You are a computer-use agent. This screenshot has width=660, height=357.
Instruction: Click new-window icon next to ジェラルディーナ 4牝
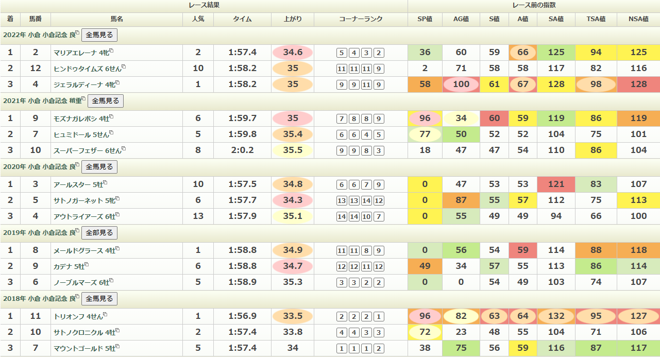118,82
